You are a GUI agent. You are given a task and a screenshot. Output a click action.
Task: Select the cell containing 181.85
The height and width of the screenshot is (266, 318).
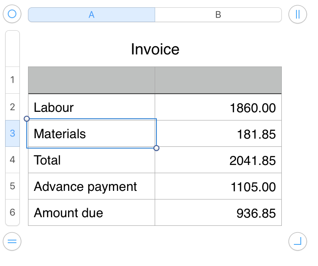(x=218, y=134)
